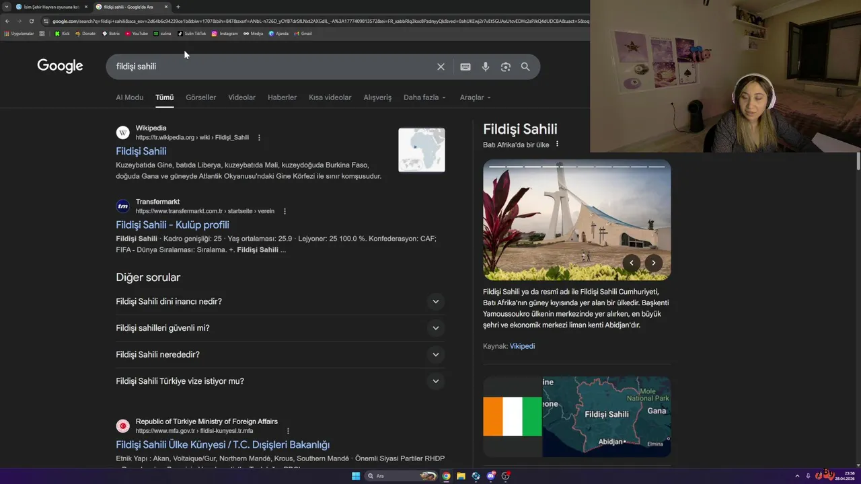
Task: Switch to Görseller tab
Action: coord(200,97)
